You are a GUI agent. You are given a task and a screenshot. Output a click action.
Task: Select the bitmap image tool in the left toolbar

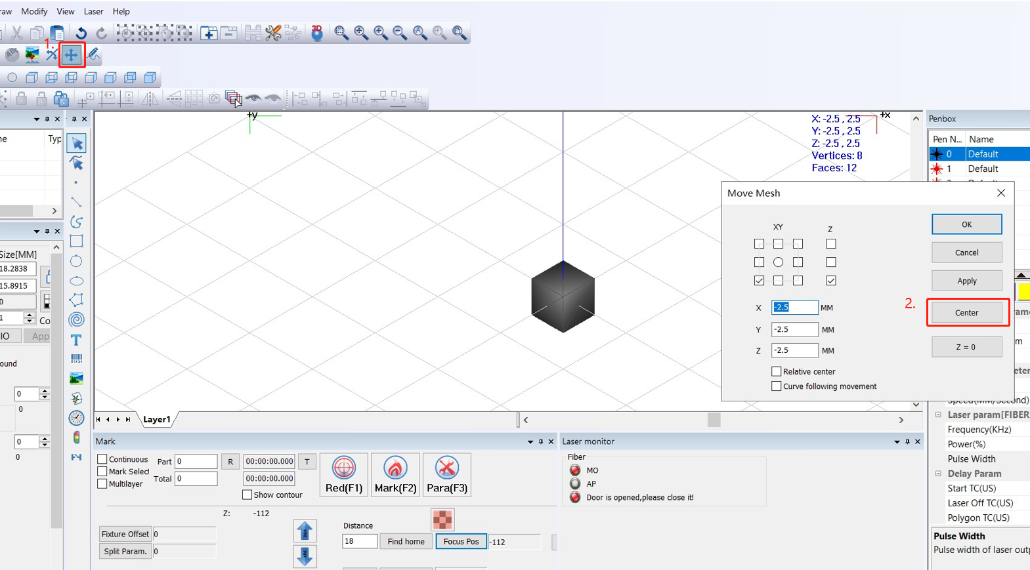click(x=77, y=378)
